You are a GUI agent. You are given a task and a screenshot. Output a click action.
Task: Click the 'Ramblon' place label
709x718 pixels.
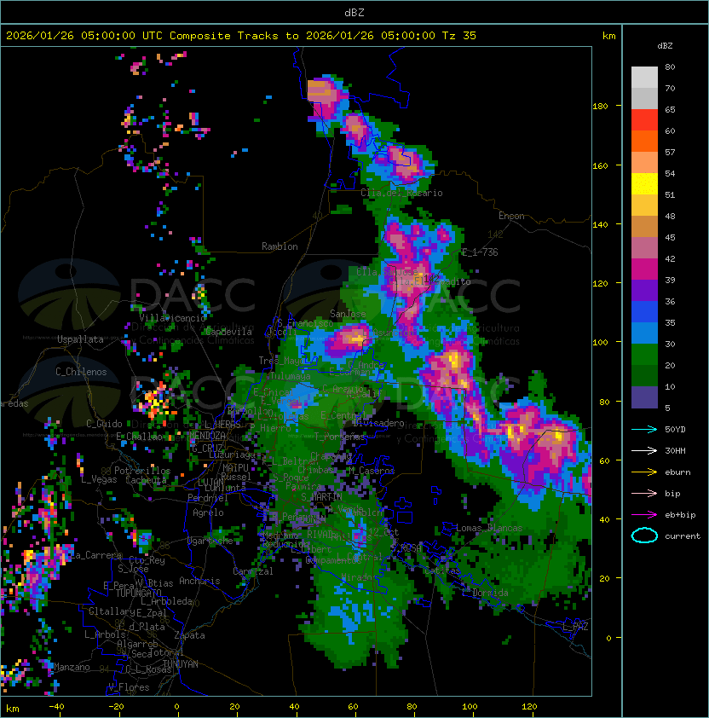280,246
